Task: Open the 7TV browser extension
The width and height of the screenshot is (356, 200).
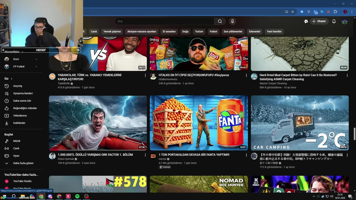Action: pos(322,12)
